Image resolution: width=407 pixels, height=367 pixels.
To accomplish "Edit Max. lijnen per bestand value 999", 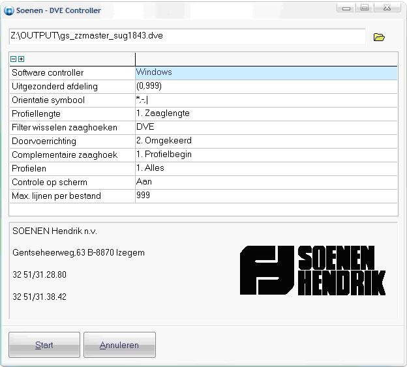I will [x=266, y=196].
